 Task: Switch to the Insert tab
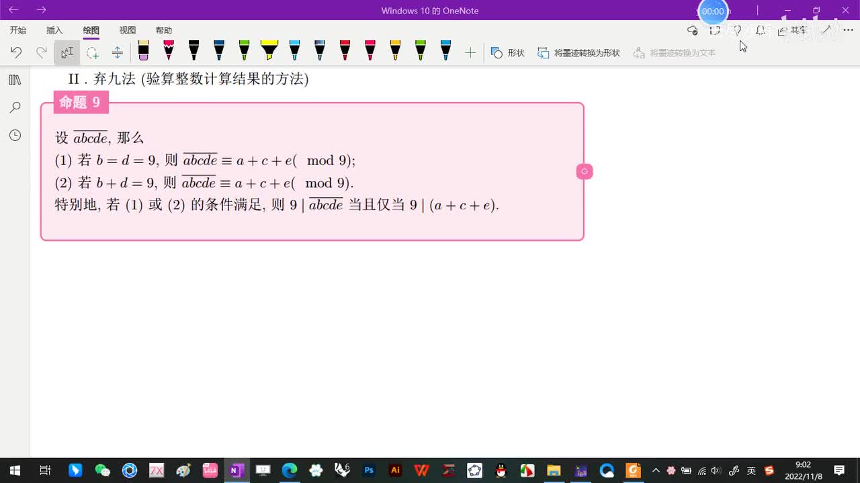(54, 30)
